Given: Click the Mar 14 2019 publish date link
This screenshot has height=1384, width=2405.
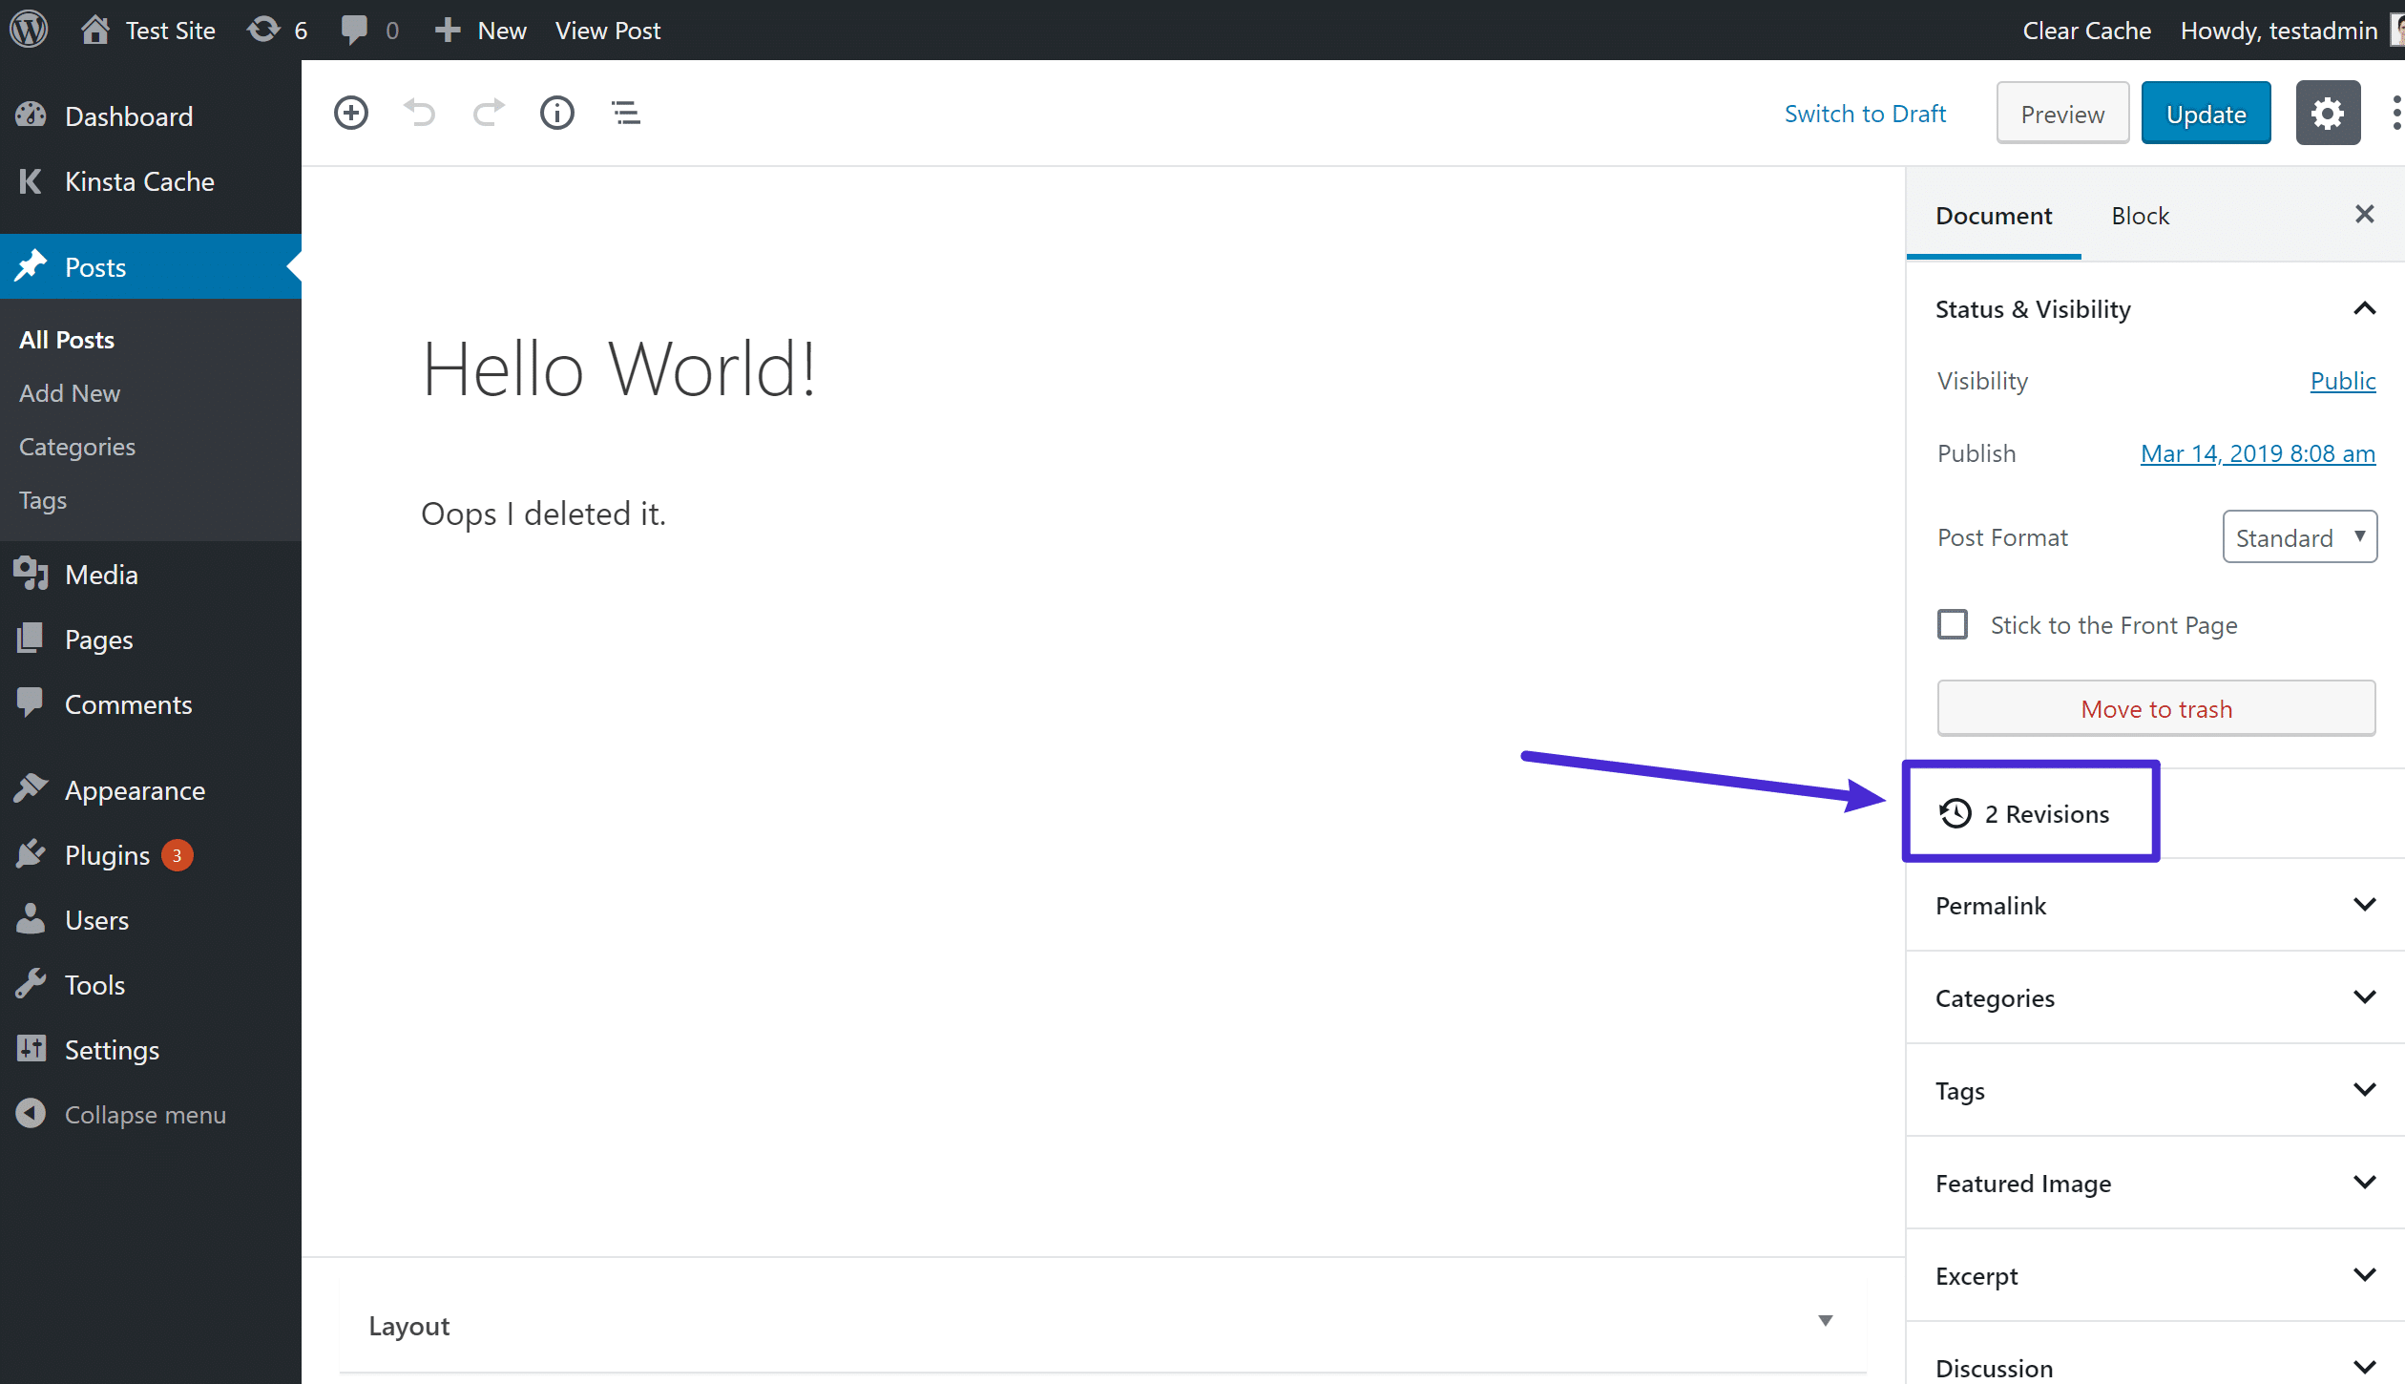Looking at the screenshot, I should 2256,451.
